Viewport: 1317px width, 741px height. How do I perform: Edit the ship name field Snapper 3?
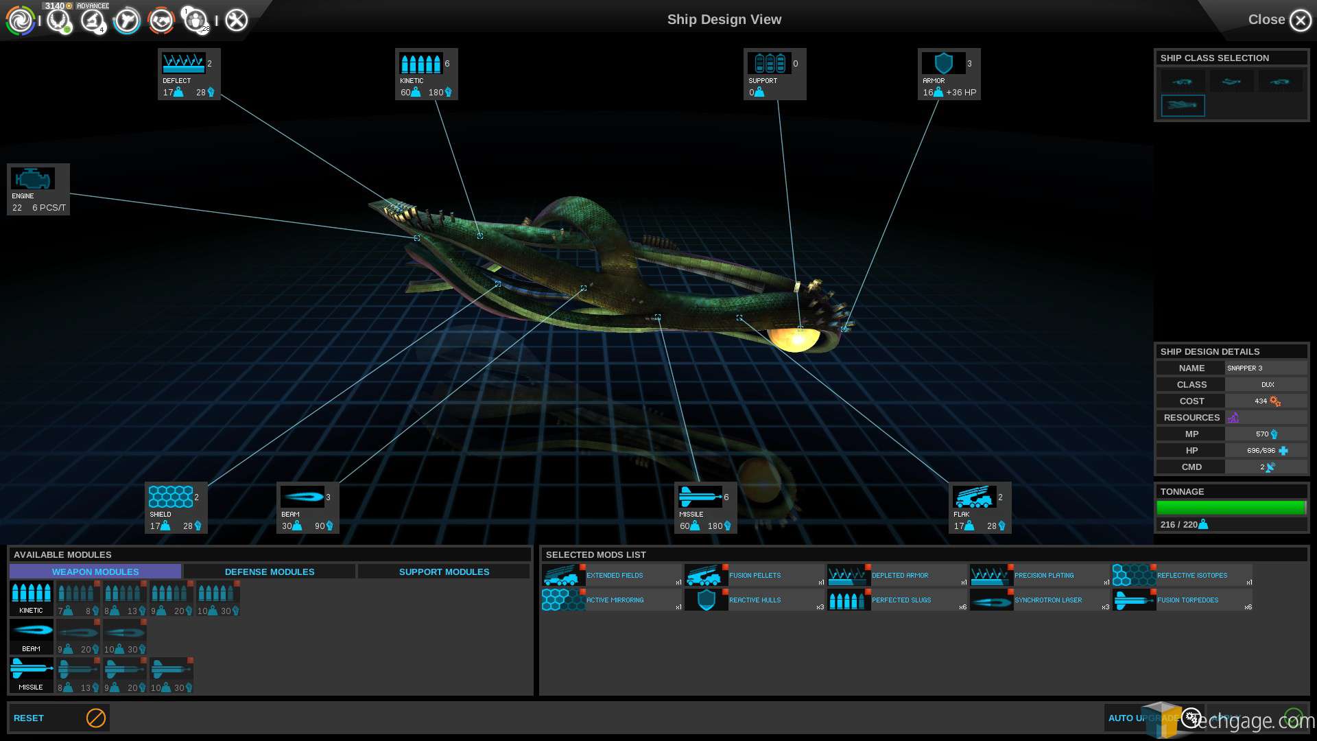[x=1266, y=368]
